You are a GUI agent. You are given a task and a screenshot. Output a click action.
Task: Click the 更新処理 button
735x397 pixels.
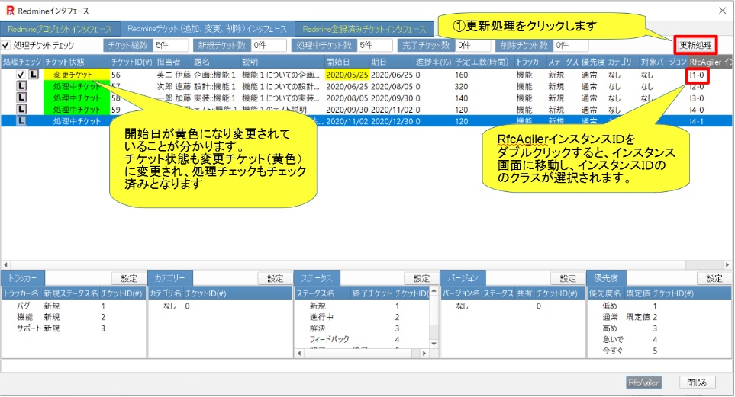pyautogui.click(x=695, y=46)
